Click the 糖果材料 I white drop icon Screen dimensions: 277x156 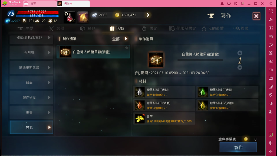(140, 92)
